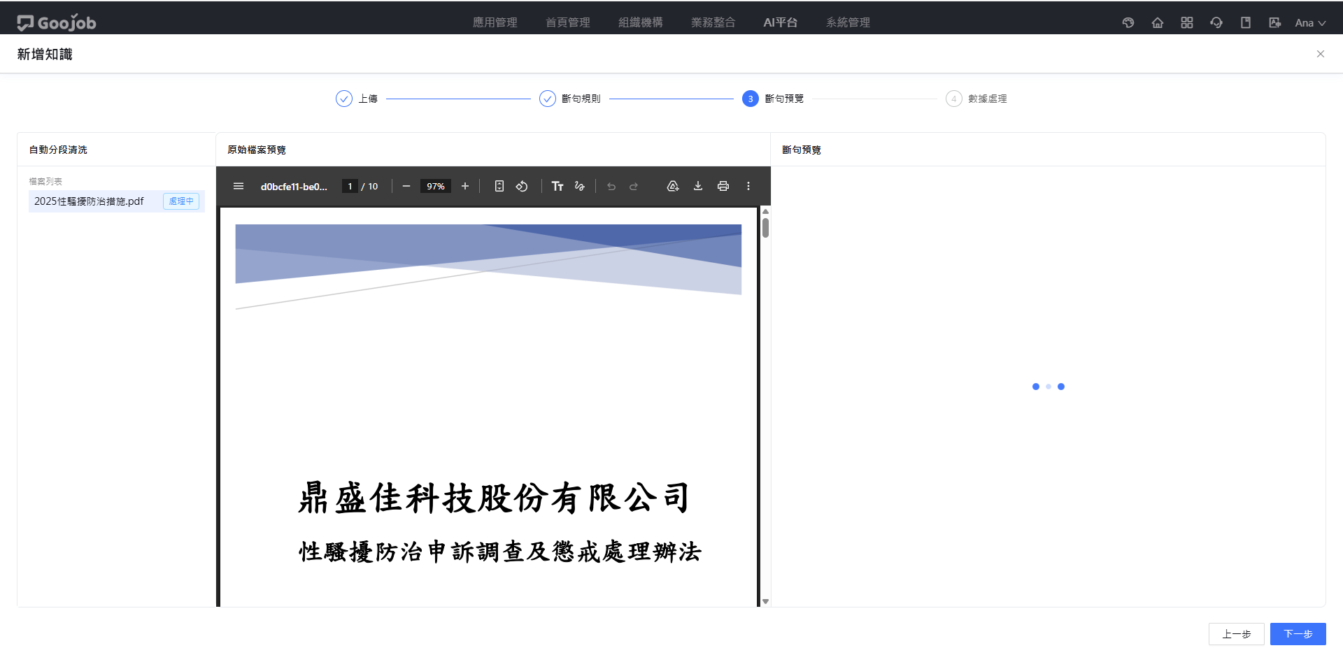Open 業務整合 menu
Viewport: 1343px width, 662px height.
click(713, 22)
